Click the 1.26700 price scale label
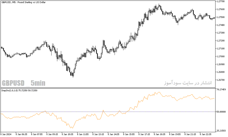 coord(221,80)
